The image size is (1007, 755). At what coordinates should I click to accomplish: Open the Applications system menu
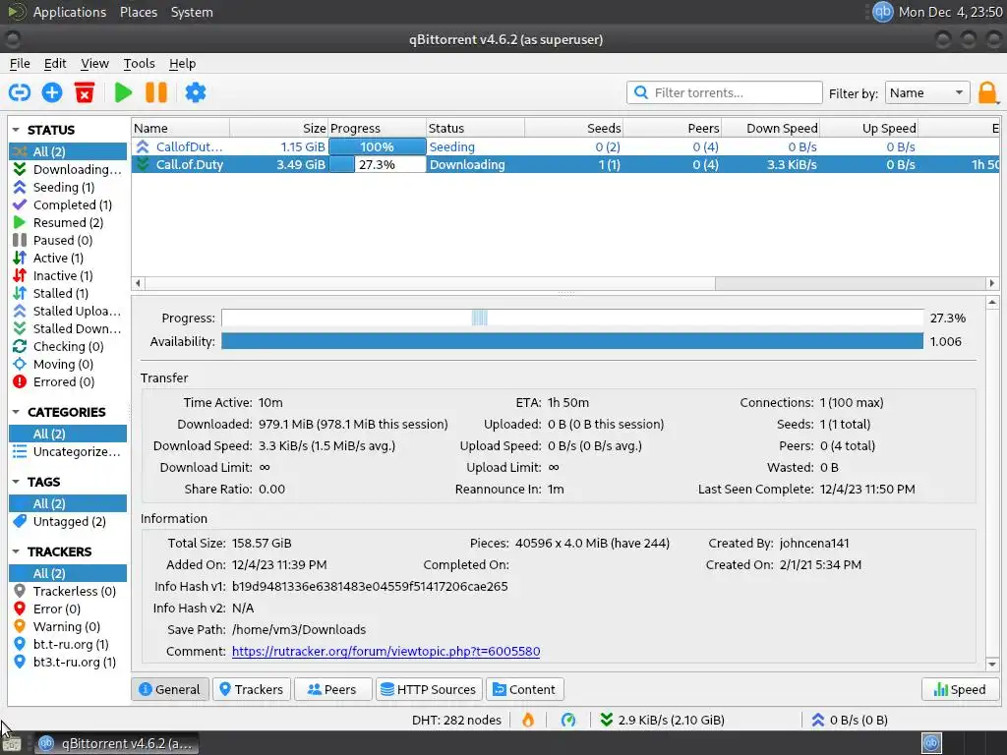point(70,12)
